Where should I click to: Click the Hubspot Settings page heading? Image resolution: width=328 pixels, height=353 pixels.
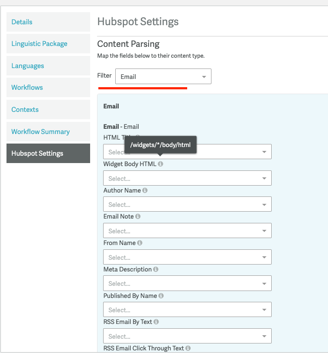[x=138, y=22]
